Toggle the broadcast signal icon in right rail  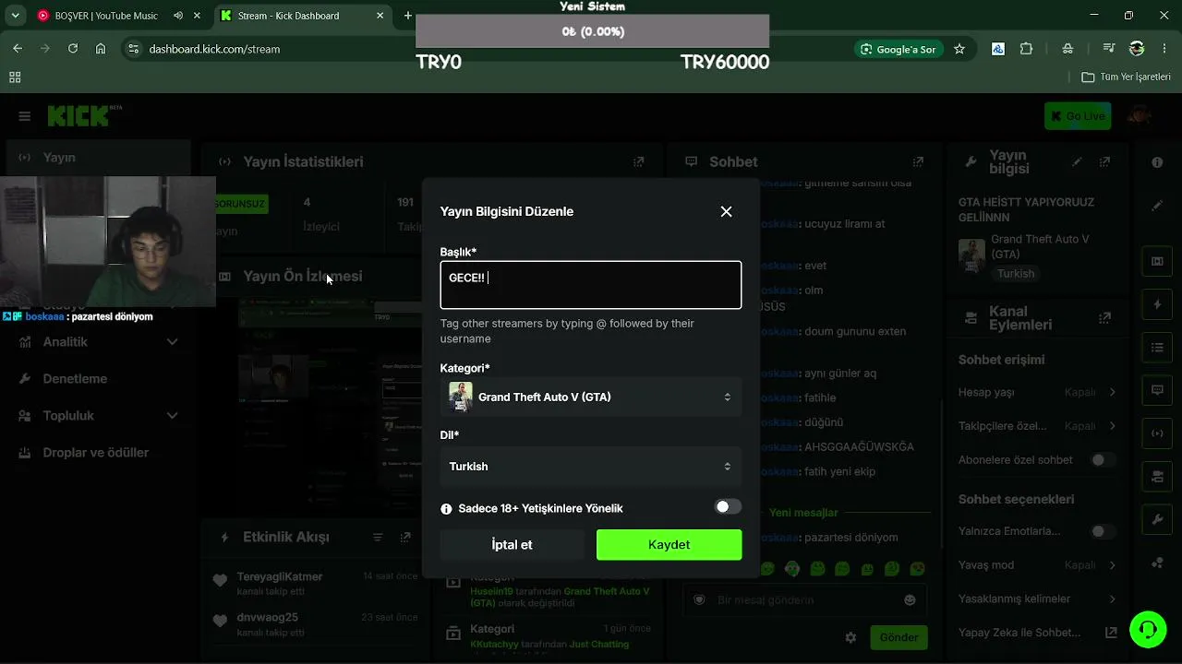(1157, 433)
